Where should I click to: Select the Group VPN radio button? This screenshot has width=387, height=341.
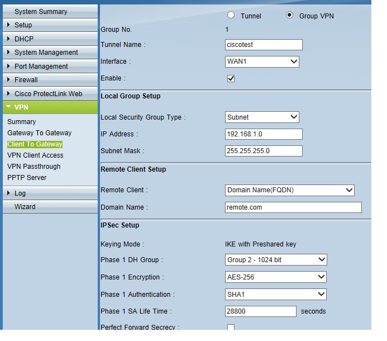pos(289,15)
